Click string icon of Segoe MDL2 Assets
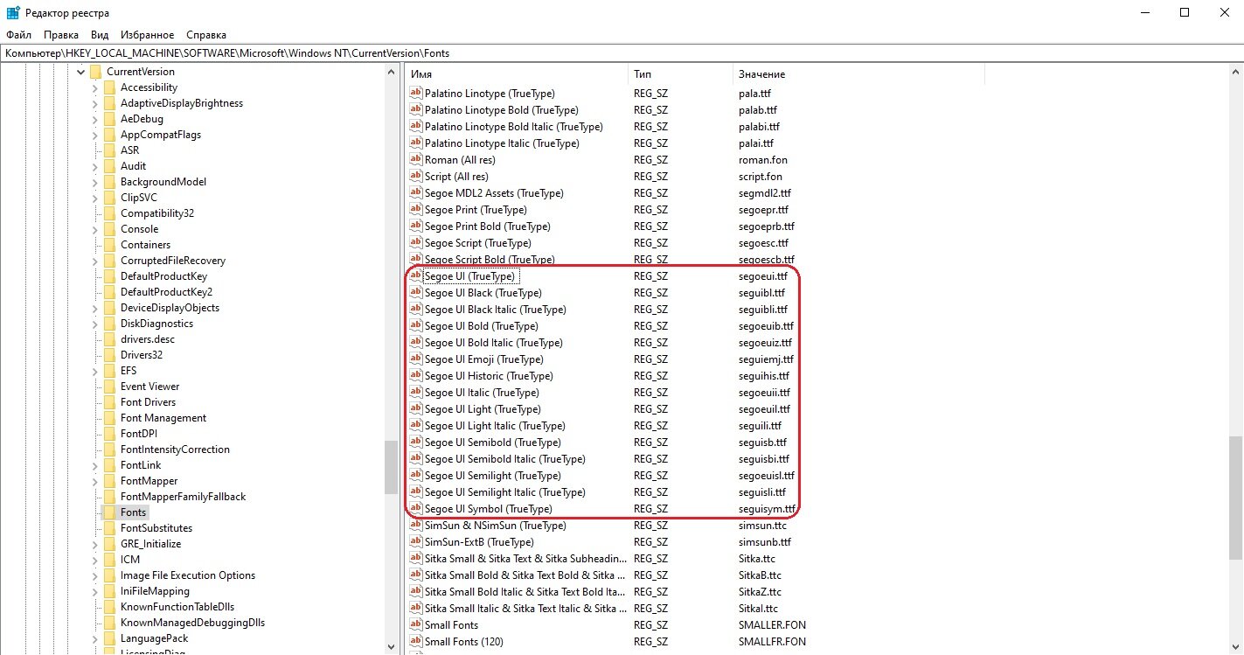1244x655 pixels. pyautogui.click(x=416, y=193)
